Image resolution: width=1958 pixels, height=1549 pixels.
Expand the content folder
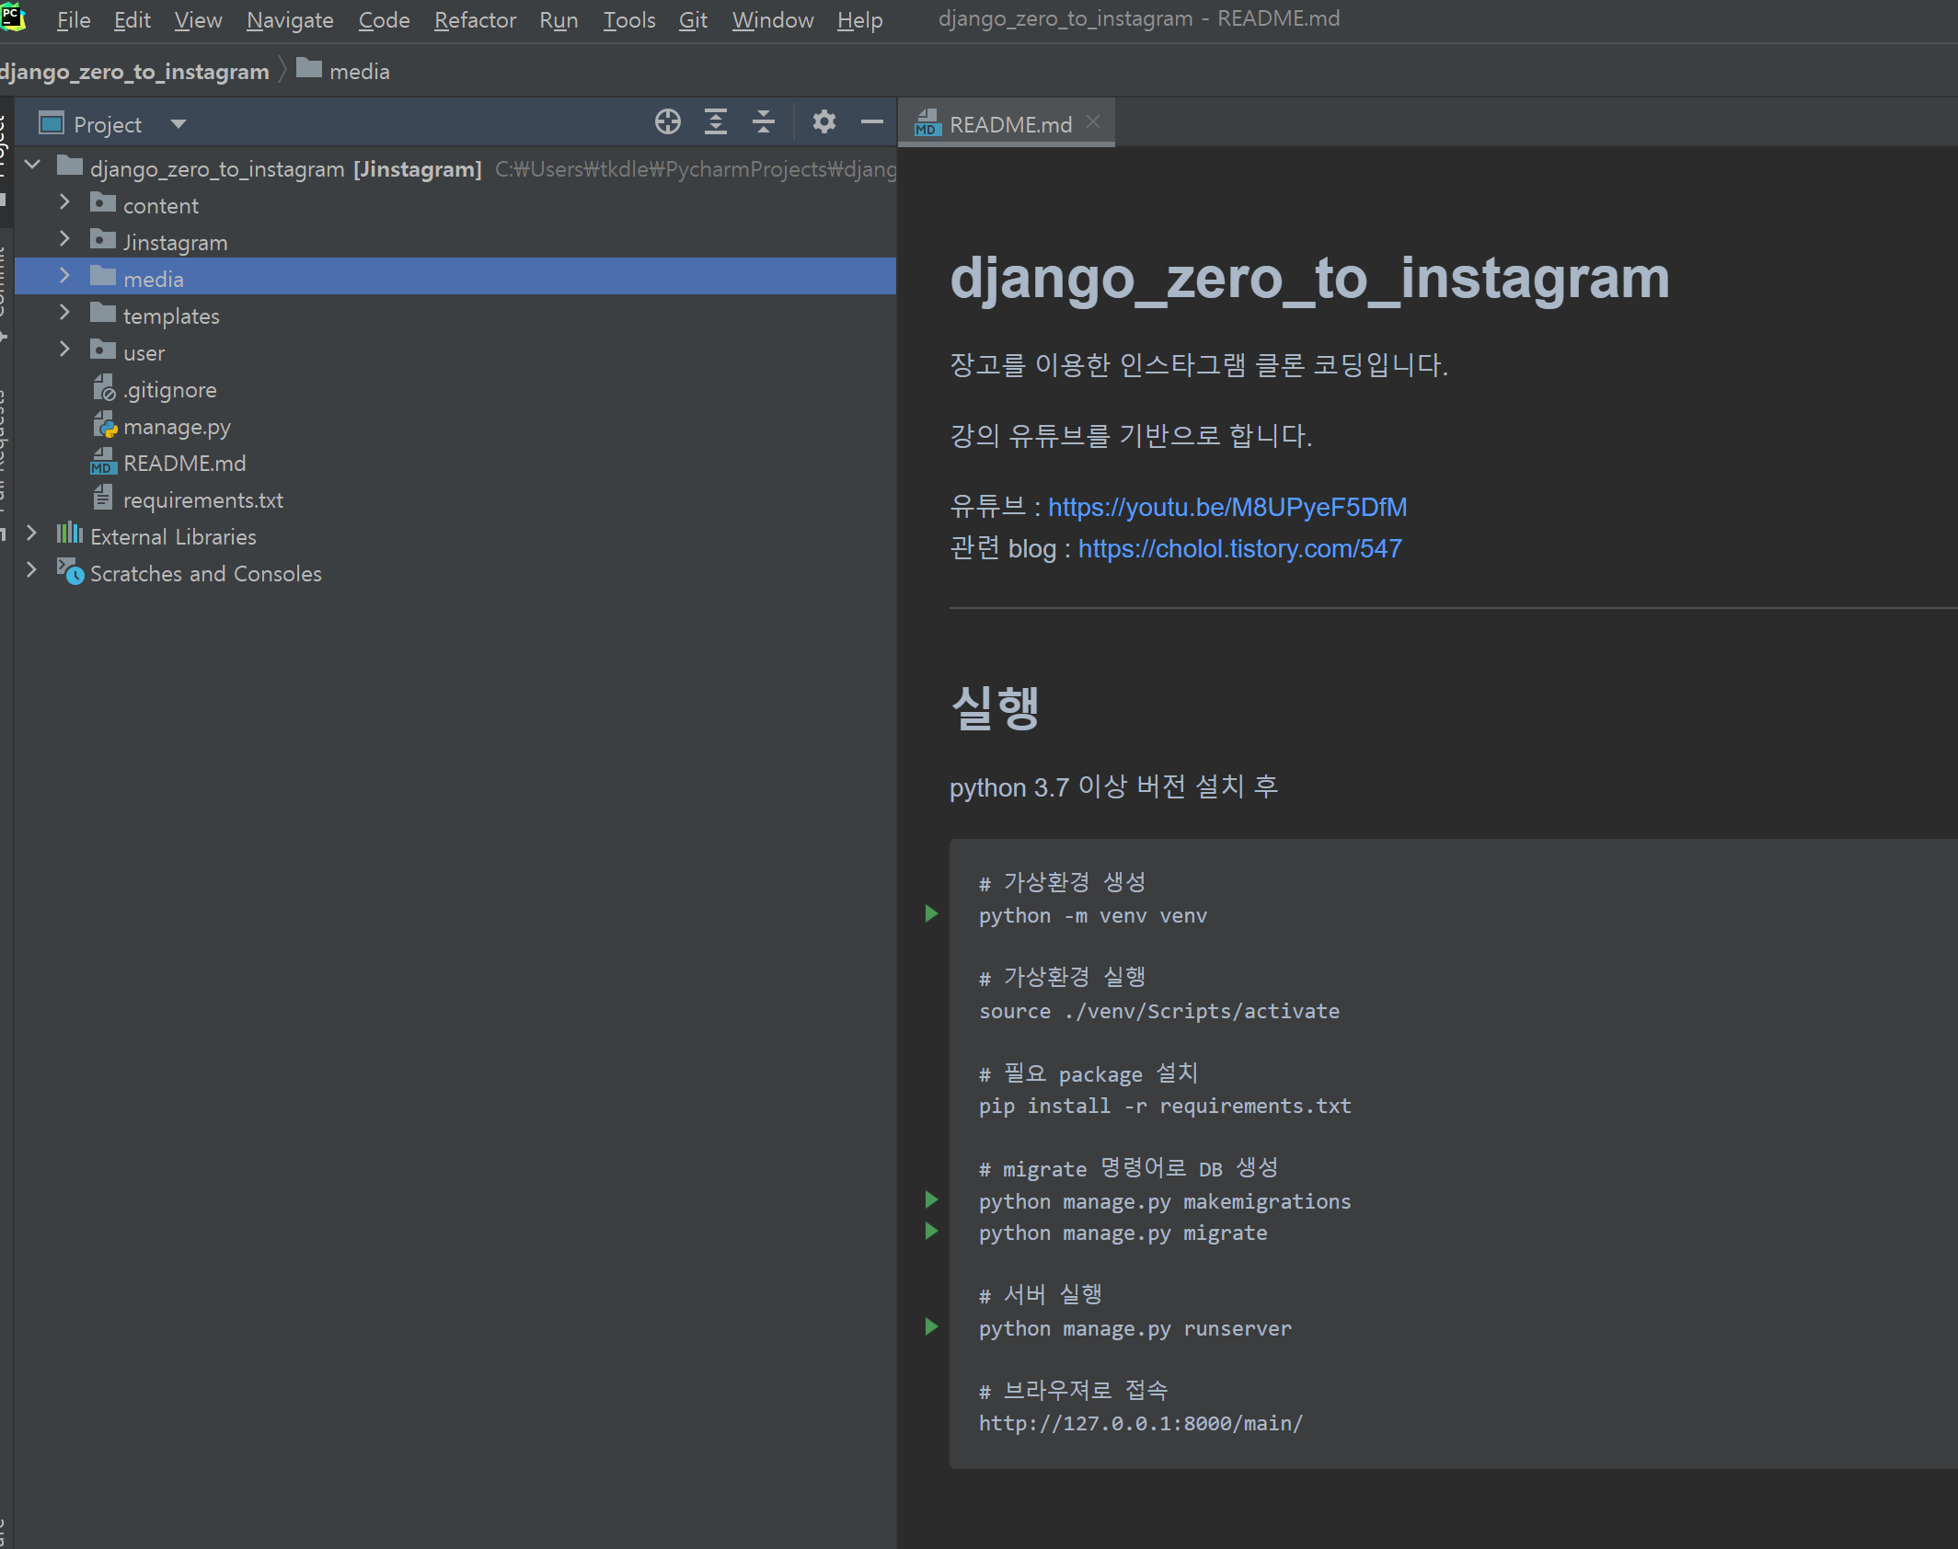click(x=64, y=202)
